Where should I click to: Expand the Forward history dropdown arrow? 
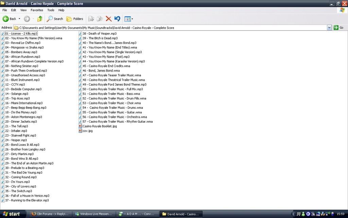coord(33,19)
